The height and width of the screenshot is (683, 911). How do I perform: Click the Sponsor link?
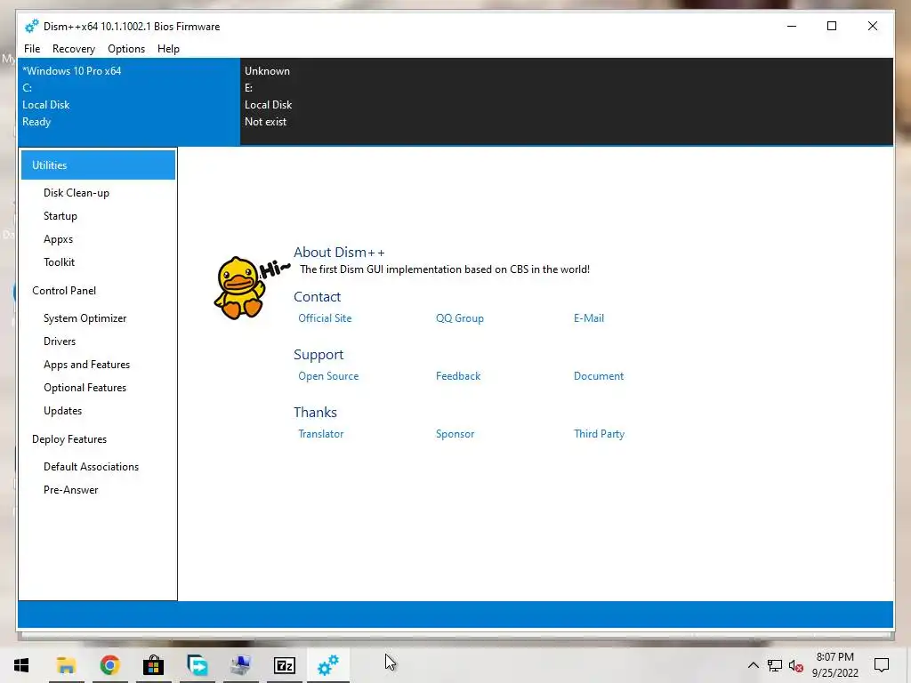tap(455, 434)
